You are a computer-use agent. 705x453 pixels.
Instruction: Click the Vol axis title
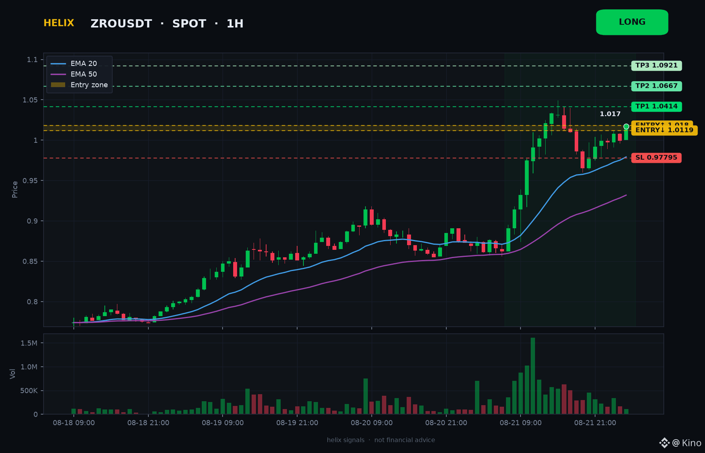[13, 374]
